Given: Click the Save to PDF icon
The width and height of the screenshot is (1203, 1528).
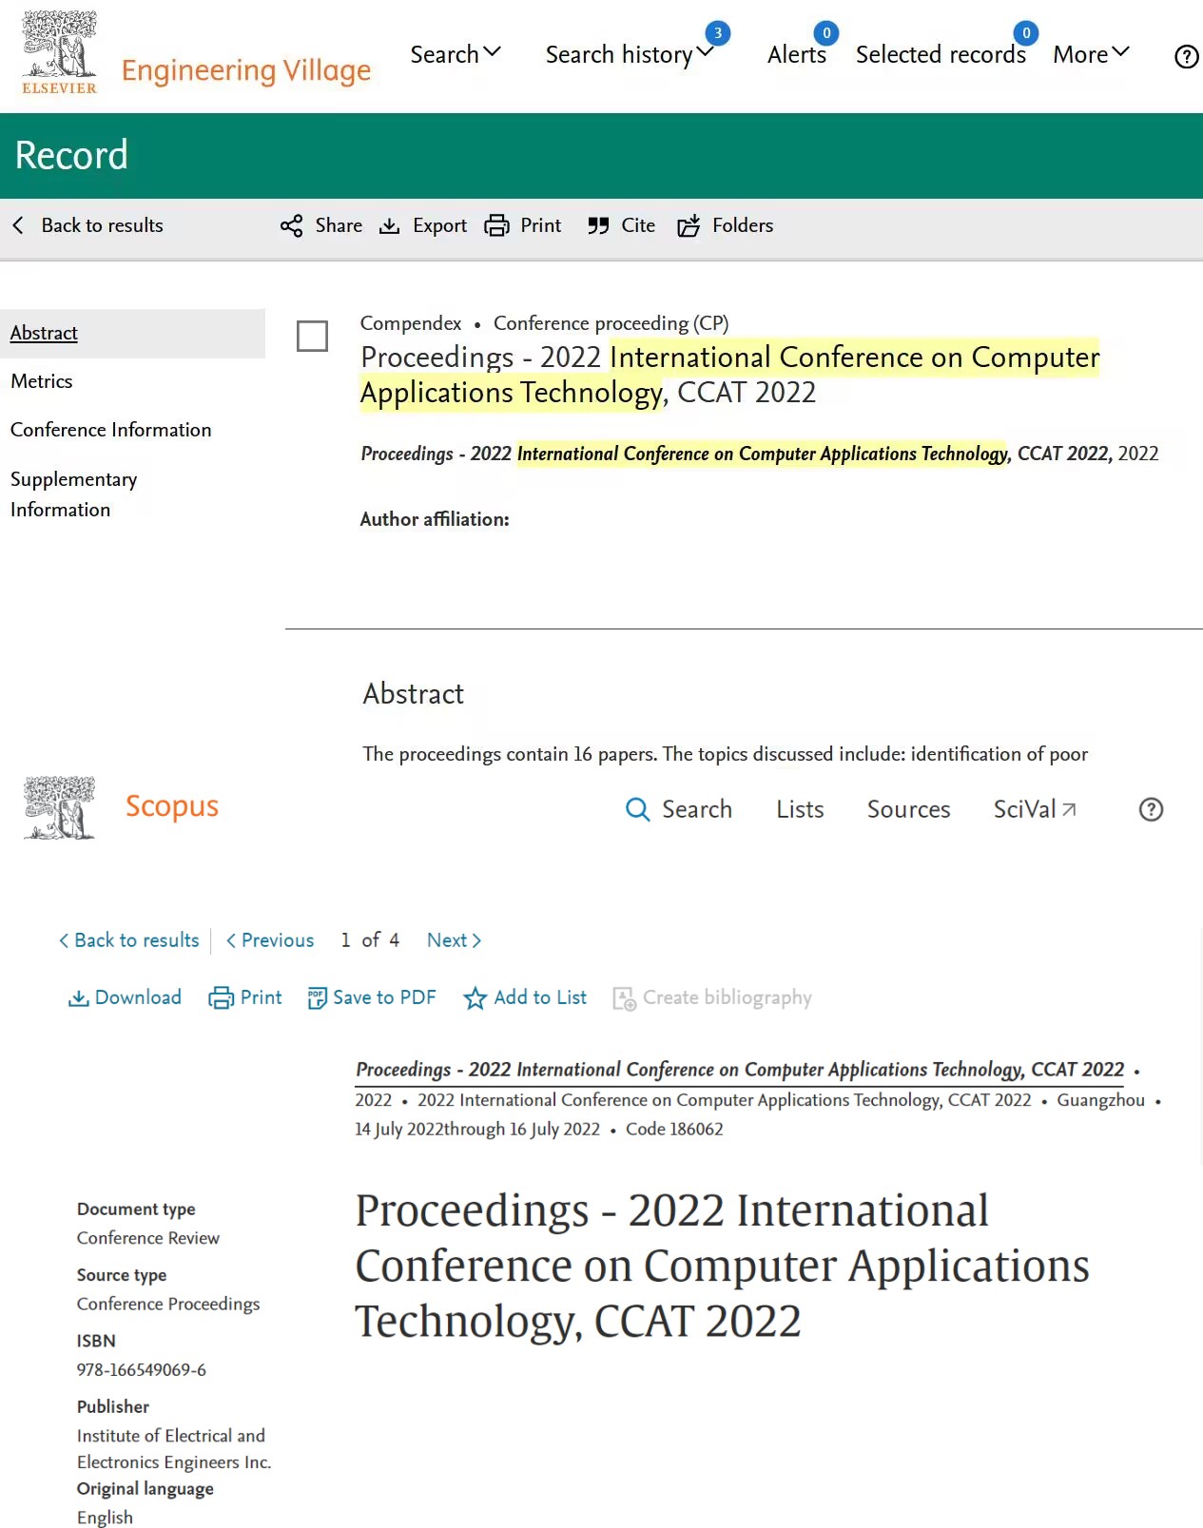Looking at the screenshot, I should [317, 997].
